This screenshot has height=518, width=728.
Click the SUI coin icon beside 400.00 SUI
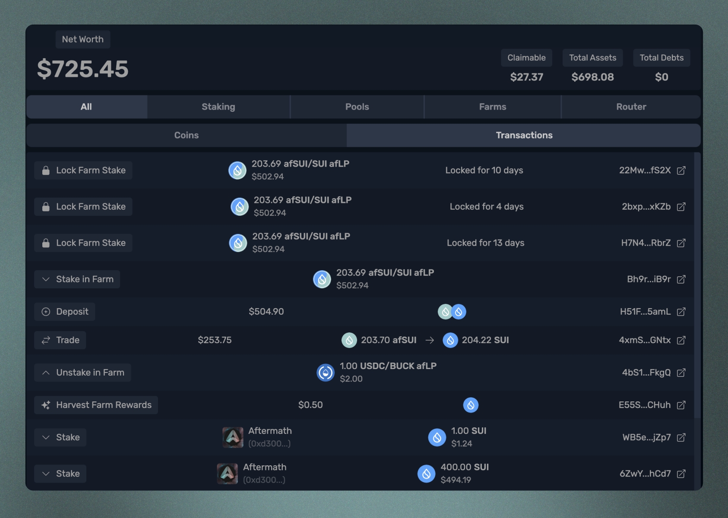pos(426,474)
